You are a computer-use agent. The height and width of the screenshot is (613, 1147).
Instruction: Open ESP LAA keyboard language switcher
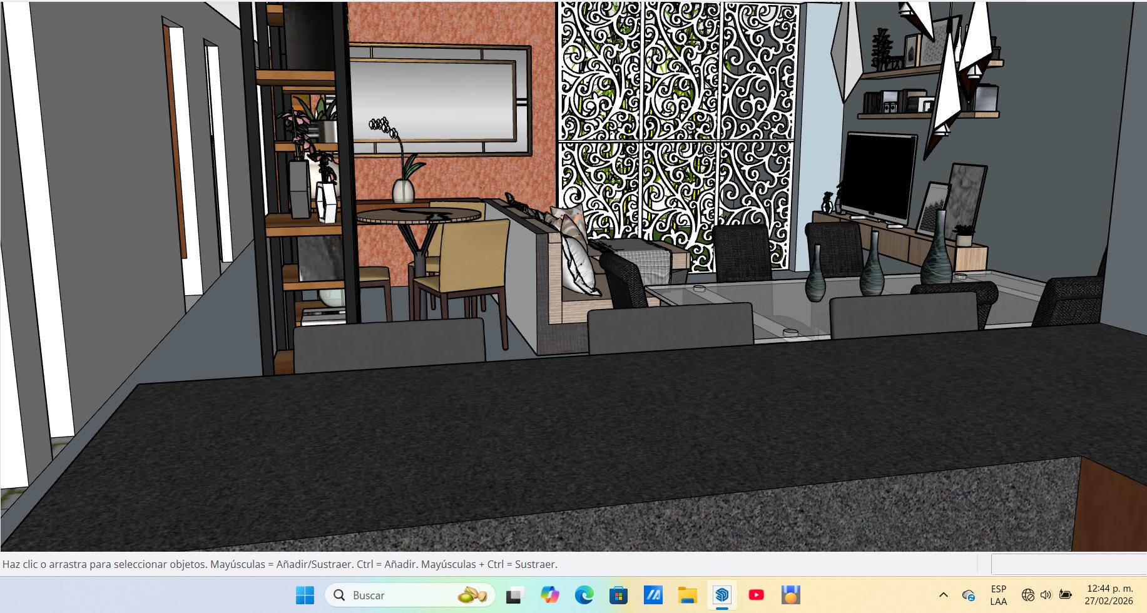click(x=998, y=595)
